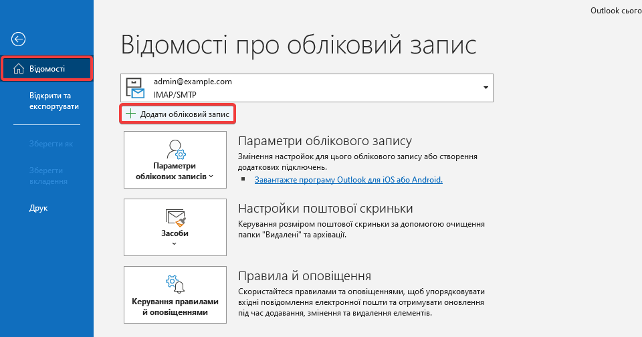Expand the account selector dropdown arrow
642x337 pixels.
coord(485,88)
